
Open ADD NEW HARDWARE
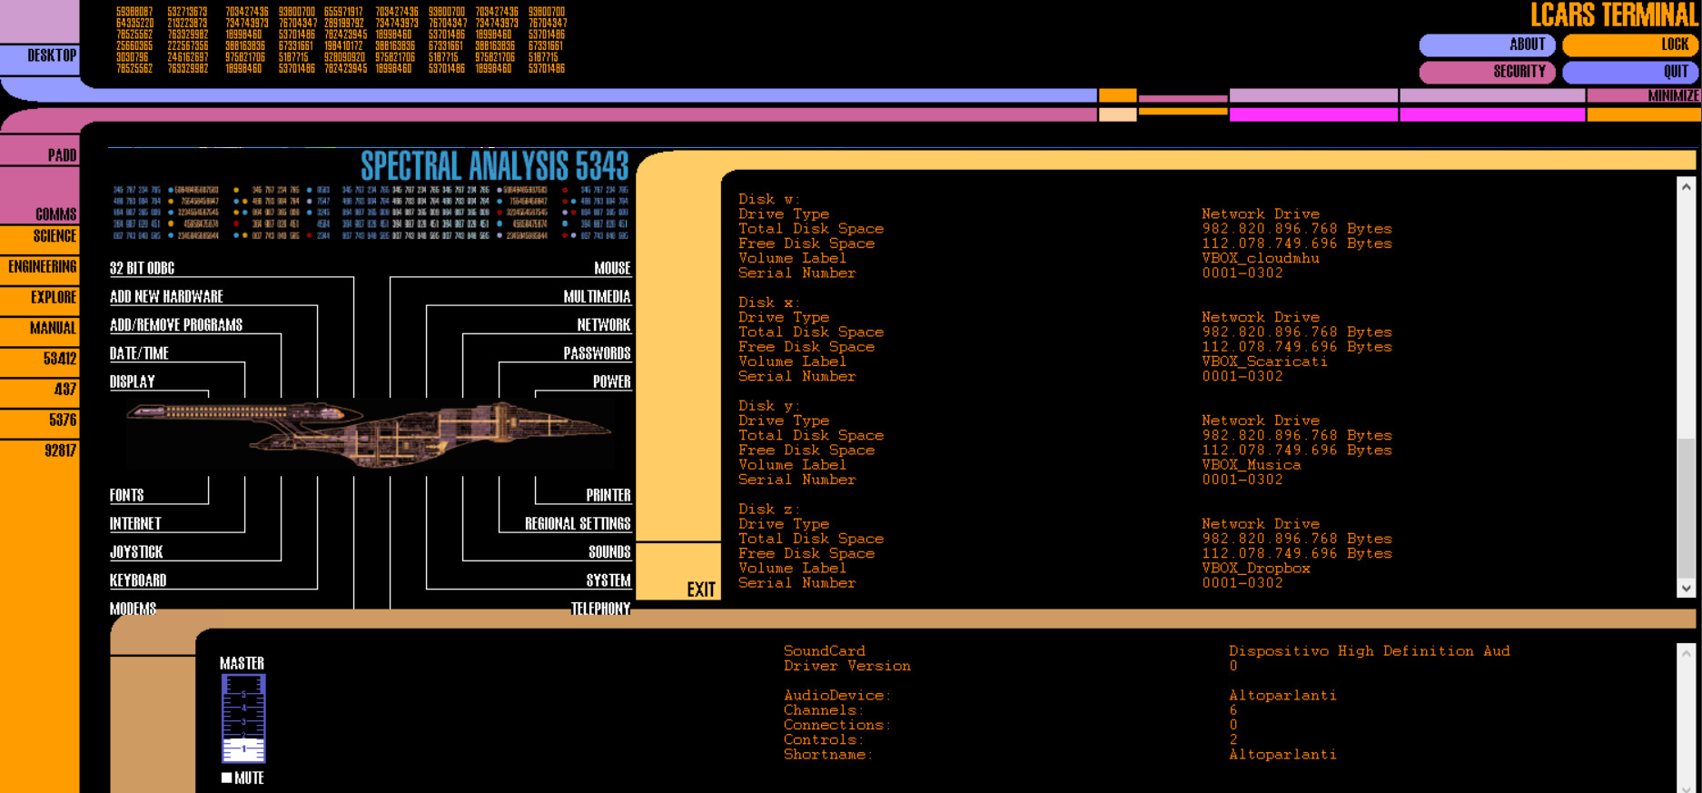click(166, 296)
